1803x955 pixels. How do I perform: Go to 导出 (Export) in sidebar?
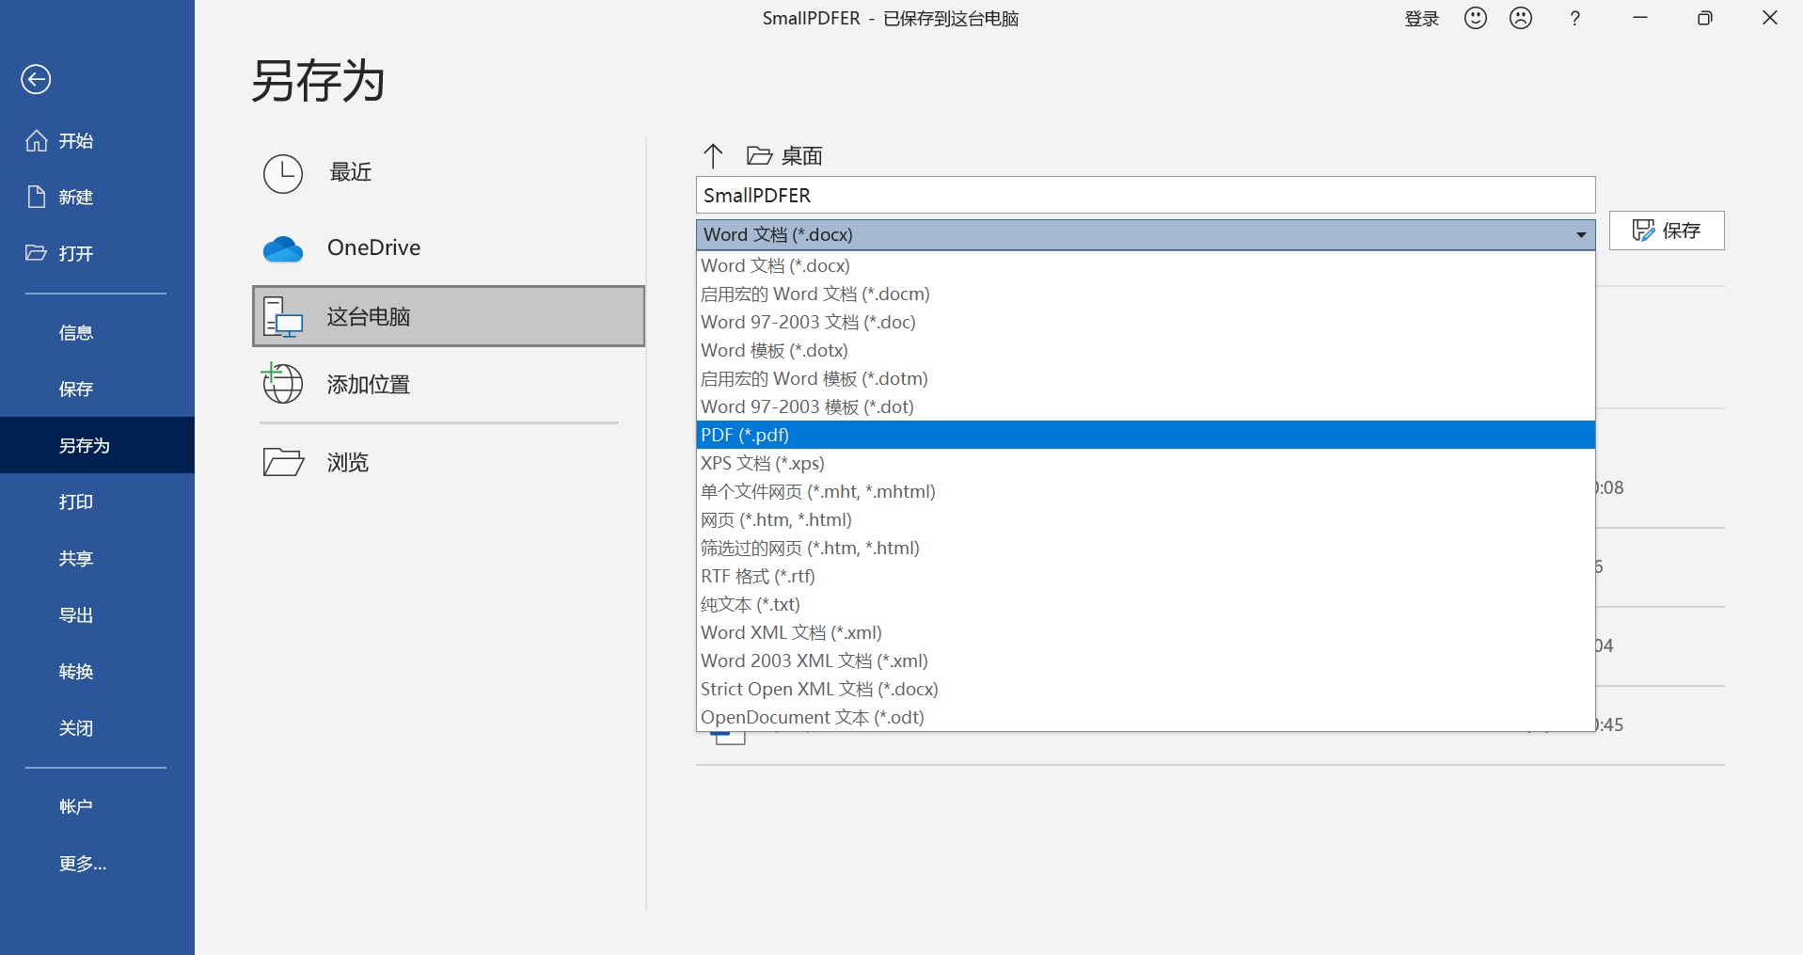point(76,614)
